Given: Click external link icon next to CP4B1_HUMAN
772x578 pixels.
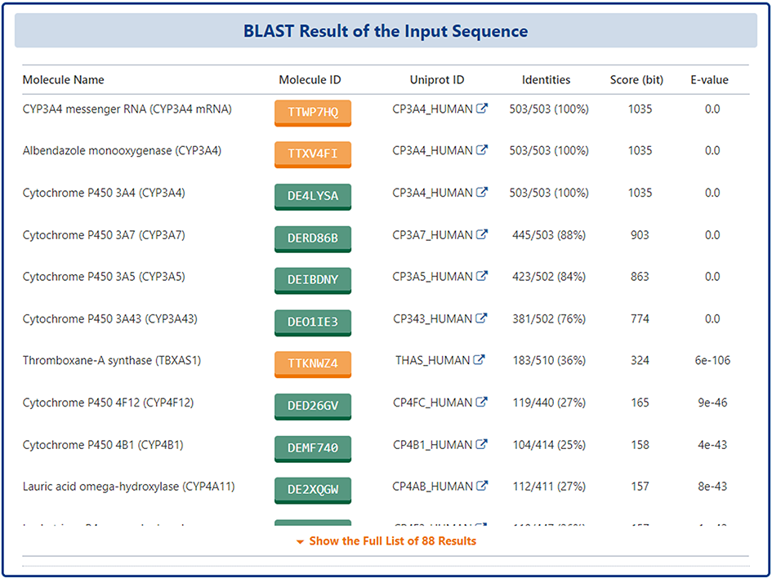Looking at the screenshot, I should [x=482, y=444].
